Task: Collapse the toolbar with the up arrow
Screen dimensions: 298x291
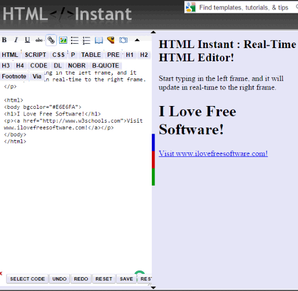Action: pos(137,40)
